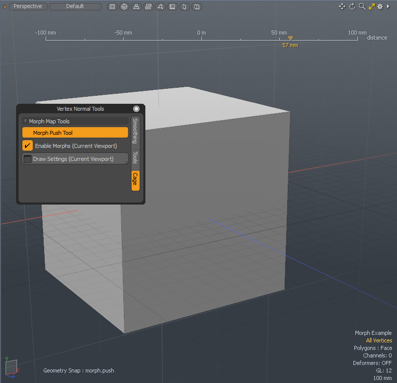The width and height of the screenshot is (397, 383).
Task: Open Draw Settings (Current Viewport)
Action: pos(75,159)
